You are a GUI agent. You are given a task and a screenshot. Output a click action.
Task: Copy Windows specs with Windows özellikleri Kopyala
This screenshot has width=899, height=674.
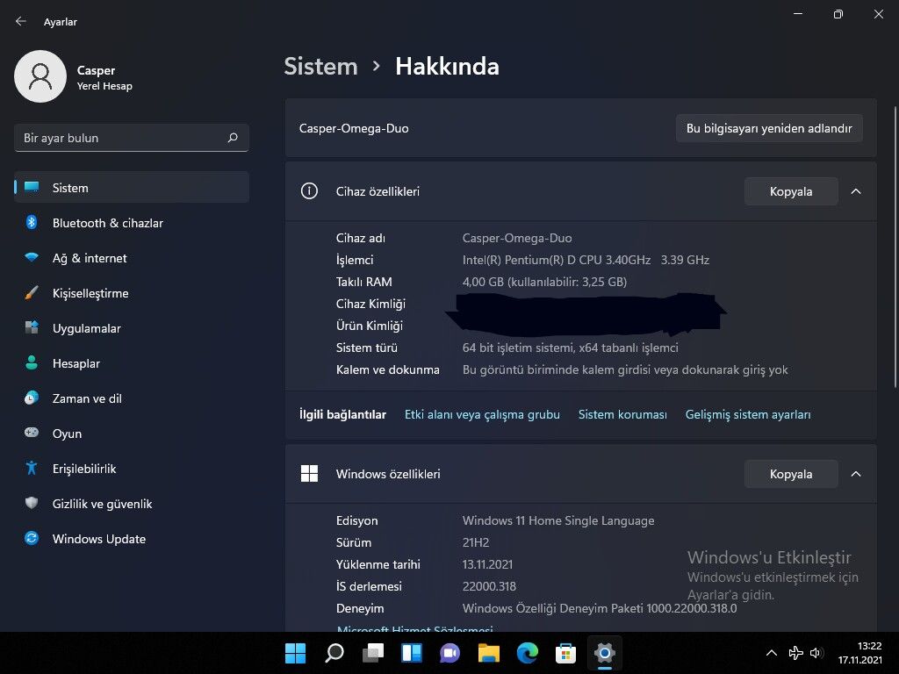tap(791, 474)
